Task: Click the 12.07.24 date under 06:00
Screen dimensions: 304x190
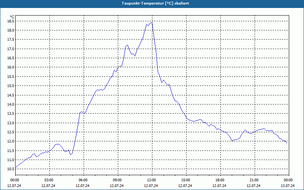Action: click(x=82, y=185)
